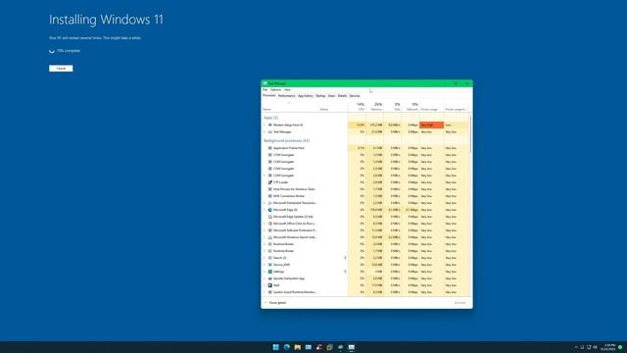Switch to the Performance tab
Screen dimensions: 627x353
[286, 96]
